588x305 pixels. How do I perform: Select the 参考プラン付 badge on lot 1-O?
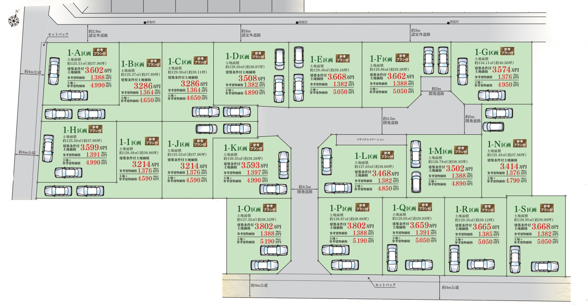[x=270, y=207]
